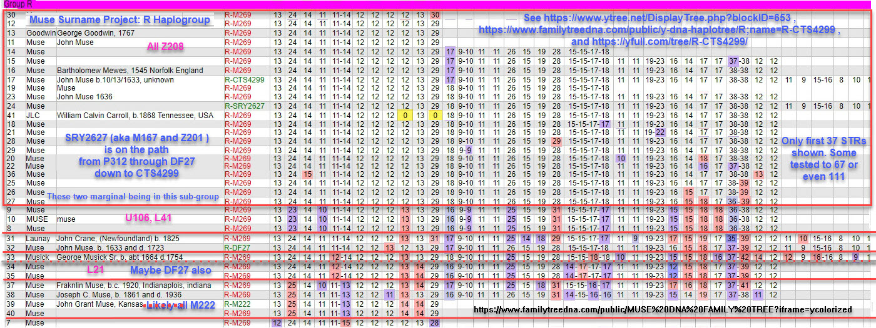Select the Bartholomew Mewes ancestor cell

130,71
